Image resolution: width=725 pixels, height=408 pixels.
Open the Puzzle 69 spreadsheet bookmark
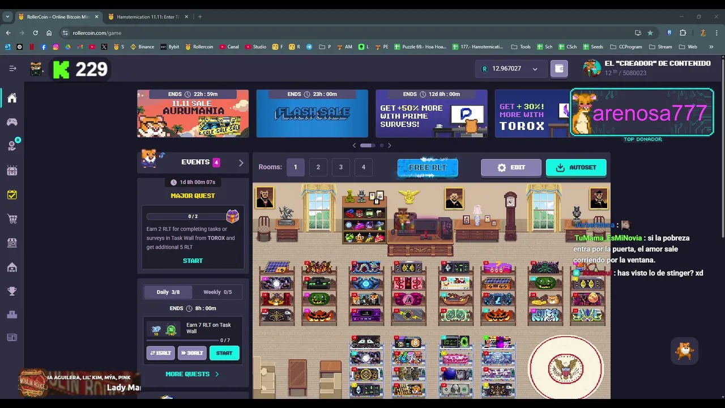click(x=420, y=47)
